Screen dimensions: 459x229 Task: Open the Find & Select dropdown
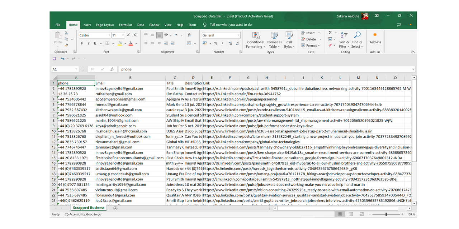pos(357,40)
